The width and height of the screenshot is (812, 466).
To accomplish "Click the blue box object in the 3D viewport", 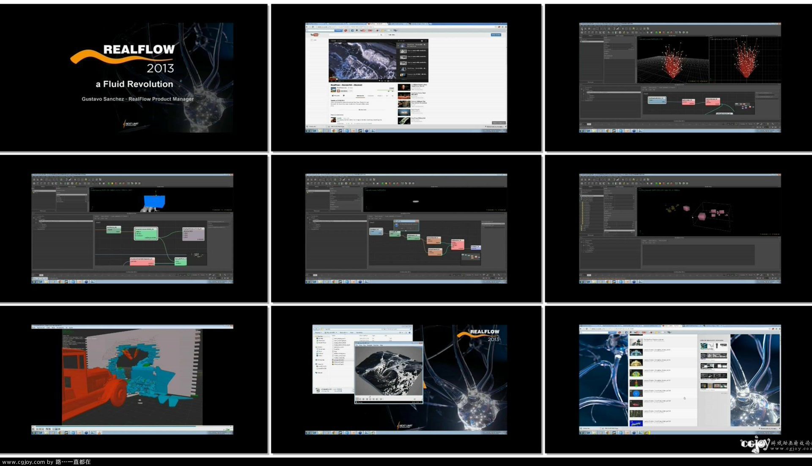I will 154,202.
